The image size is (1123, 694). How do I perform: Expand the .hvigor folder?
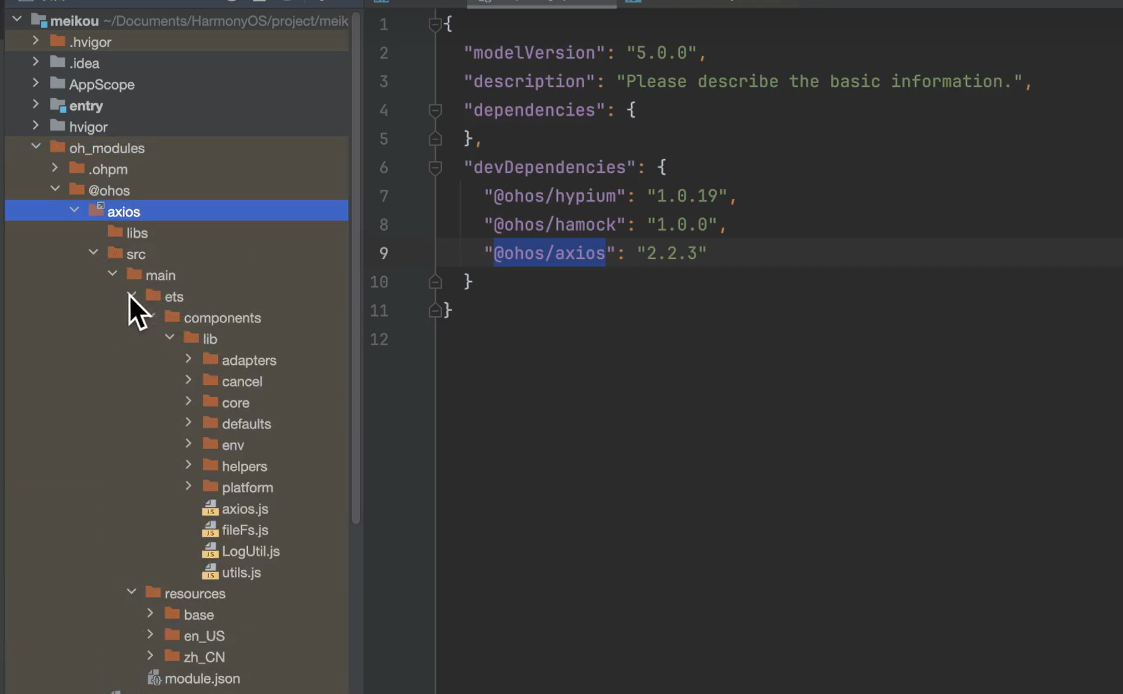coord(36,41)
